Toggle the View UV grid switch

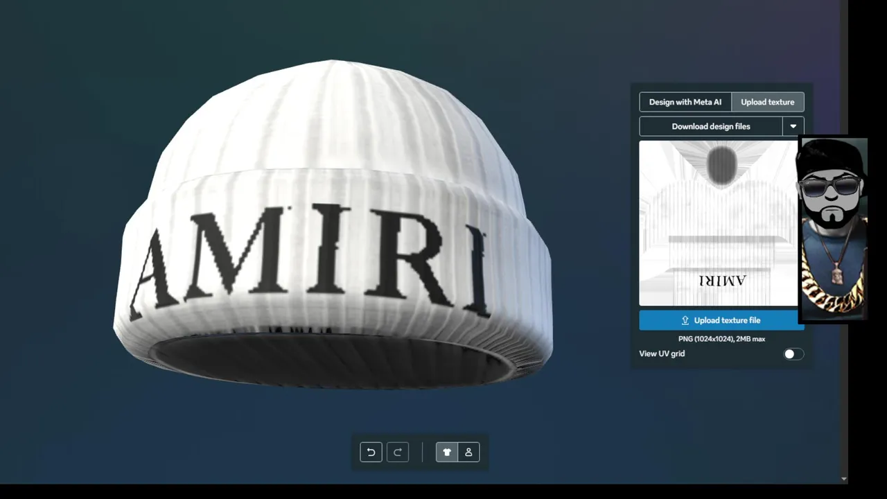tap(793, 354)
